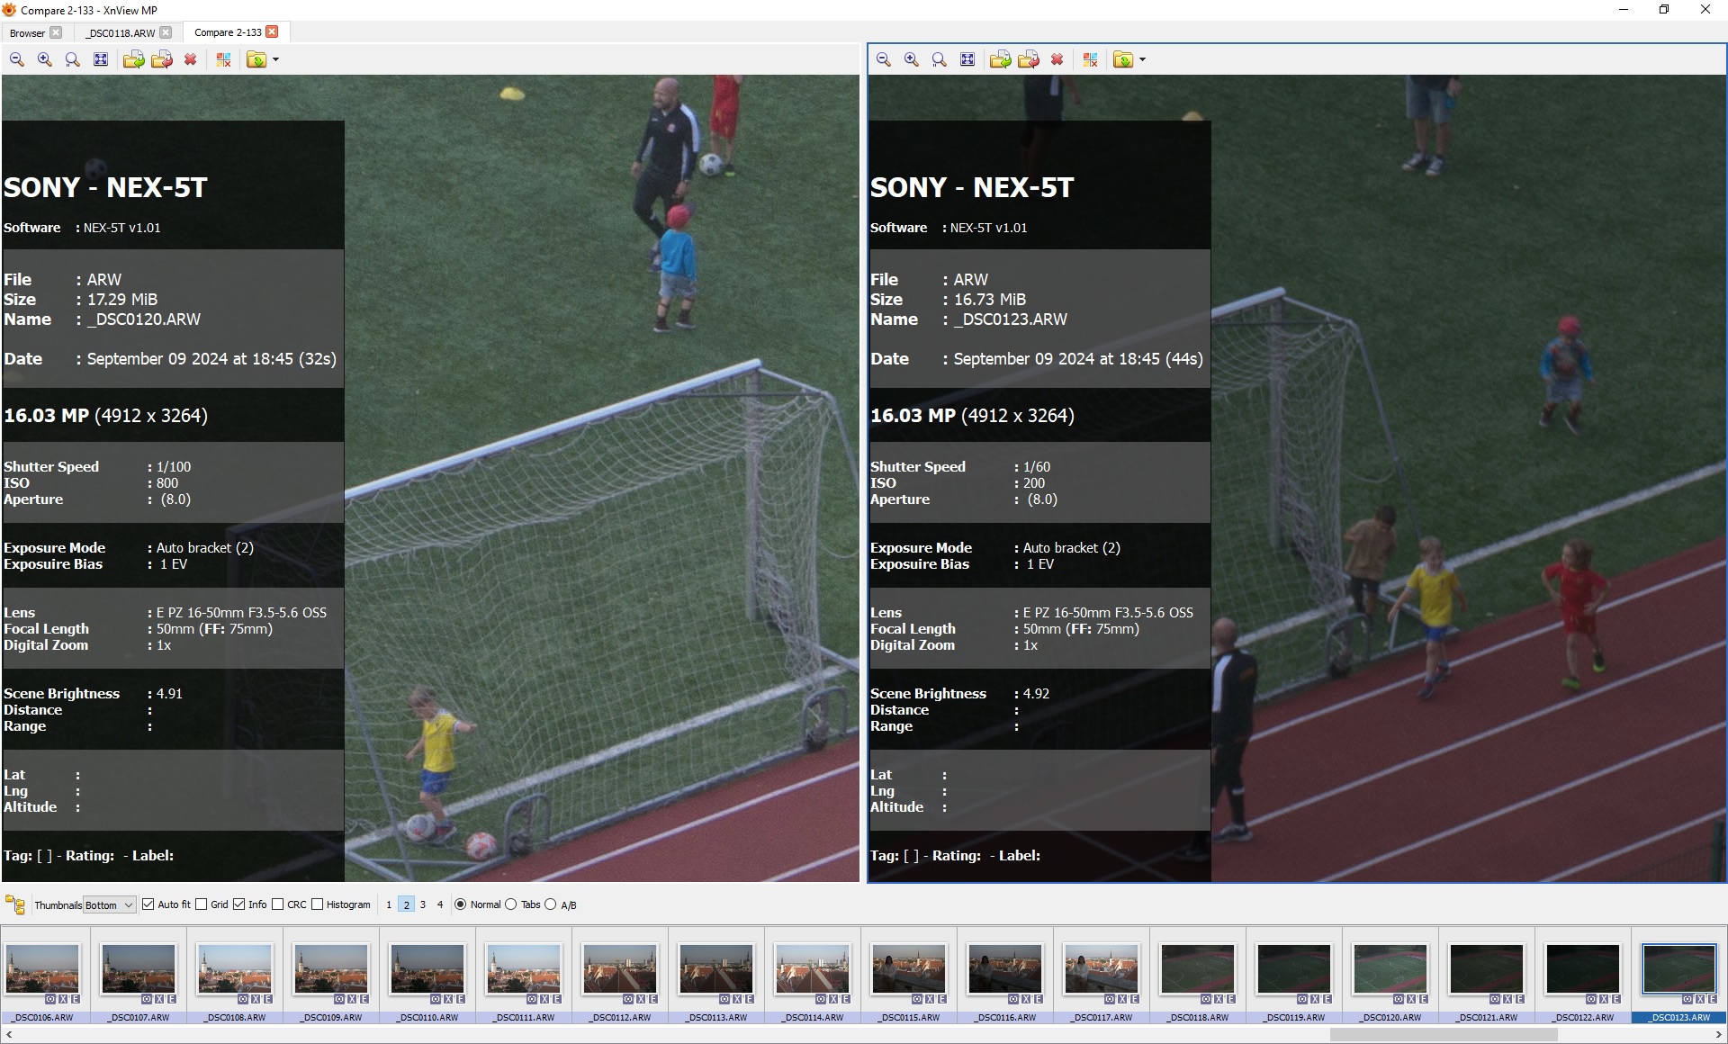
Task: Click red-arrow folder icon in right pane
Action: [x=1029, y=59]
